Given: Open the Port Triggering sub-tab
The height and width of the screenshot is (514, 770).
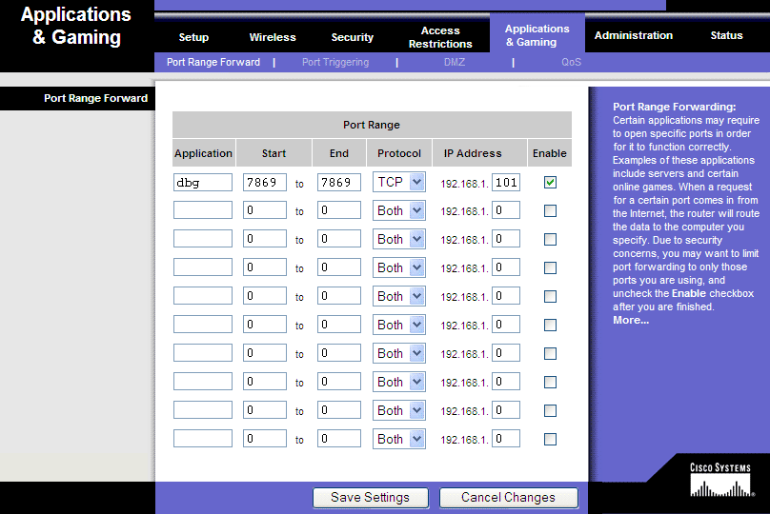Looking at the screenshot, I should point(335,62).
